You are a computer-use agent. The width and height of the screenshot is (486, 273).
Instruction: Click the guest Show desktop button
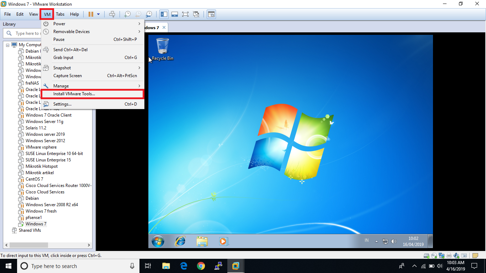(x=430, y=241)
